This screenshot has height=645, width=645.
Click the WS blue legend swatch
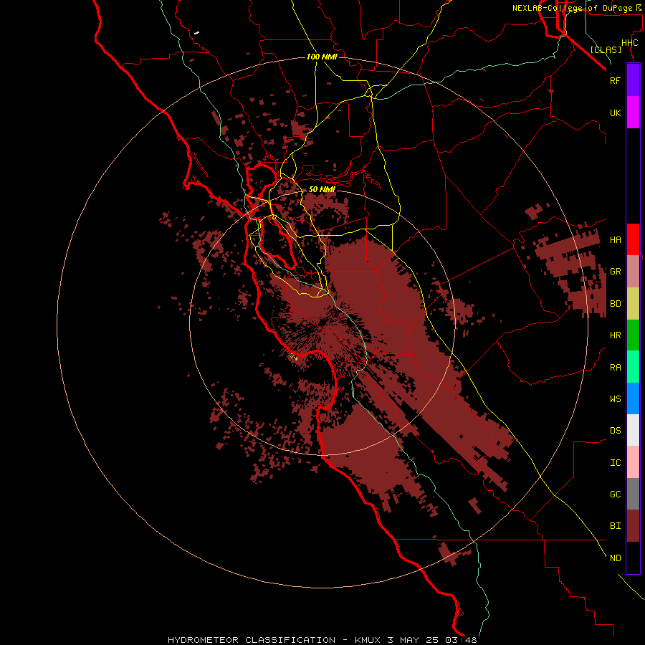(633, 398)
